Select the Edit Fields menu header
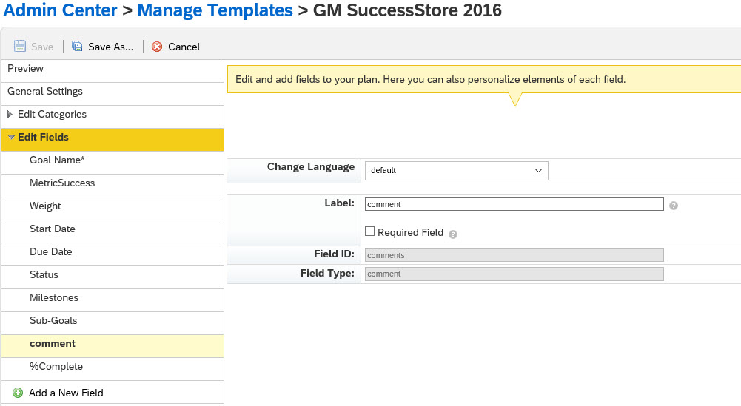This screenshot has height=406, width=741. (x=113, y=139)
